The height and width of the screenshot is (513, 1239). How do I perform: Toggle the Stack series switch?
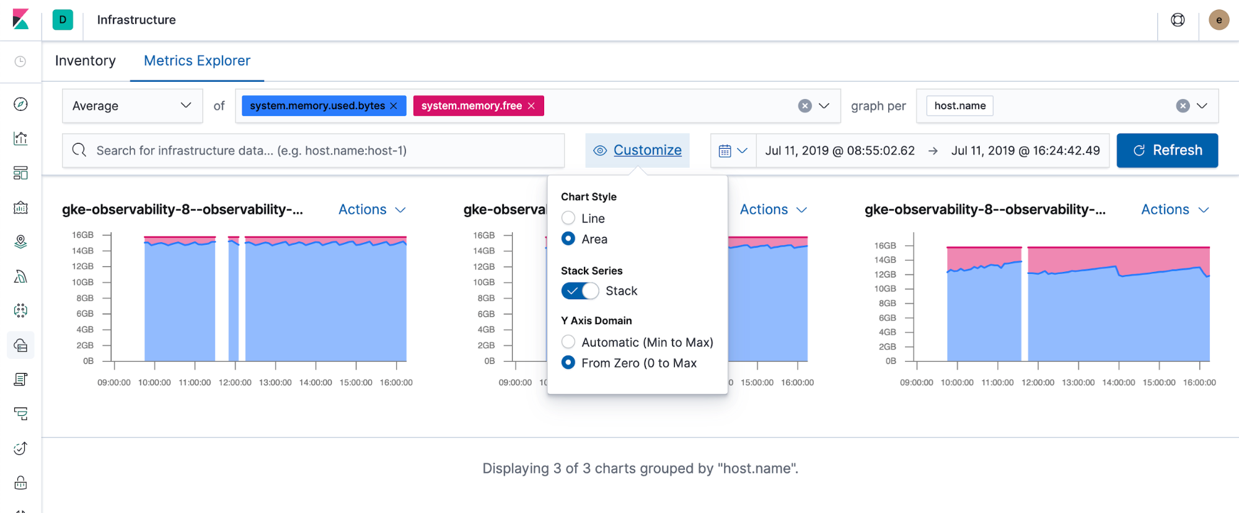point(580,291)
